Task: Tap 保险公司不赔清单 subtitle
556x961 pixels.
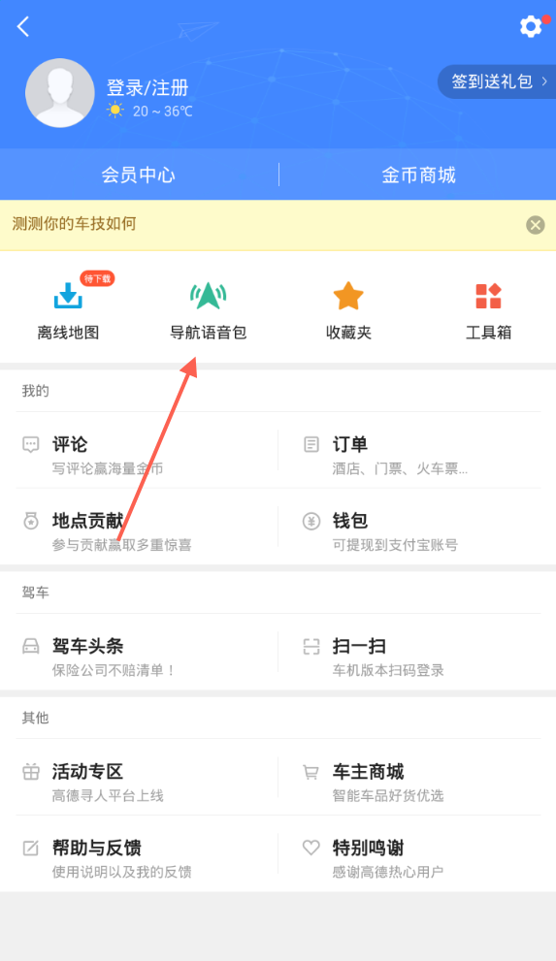Action: pyautogui.click(x=114, y=670)
